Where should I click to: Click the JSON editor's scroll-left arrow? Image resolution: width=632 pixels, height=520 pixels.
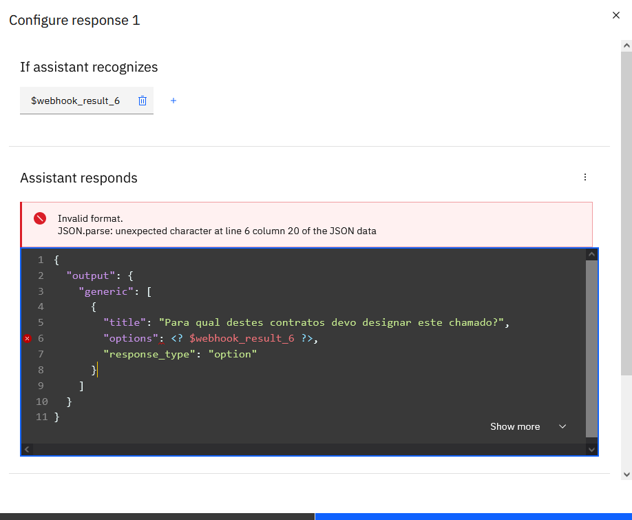(x=27, y=449)
